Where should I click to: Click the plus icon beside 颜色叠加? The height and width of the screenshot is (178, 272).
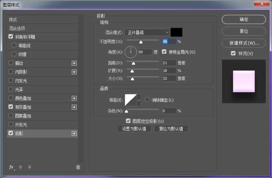point(74,98)
